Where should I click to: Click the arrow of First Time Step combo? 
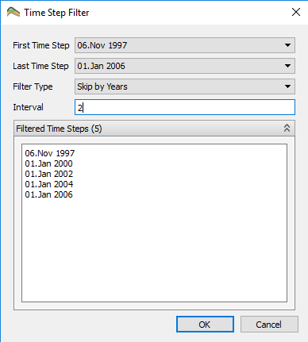[287, 45]
